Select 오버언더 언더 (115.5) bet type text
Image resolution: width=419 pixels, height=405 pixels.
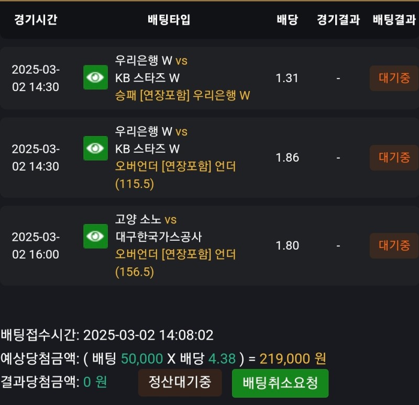coord(175,166)
